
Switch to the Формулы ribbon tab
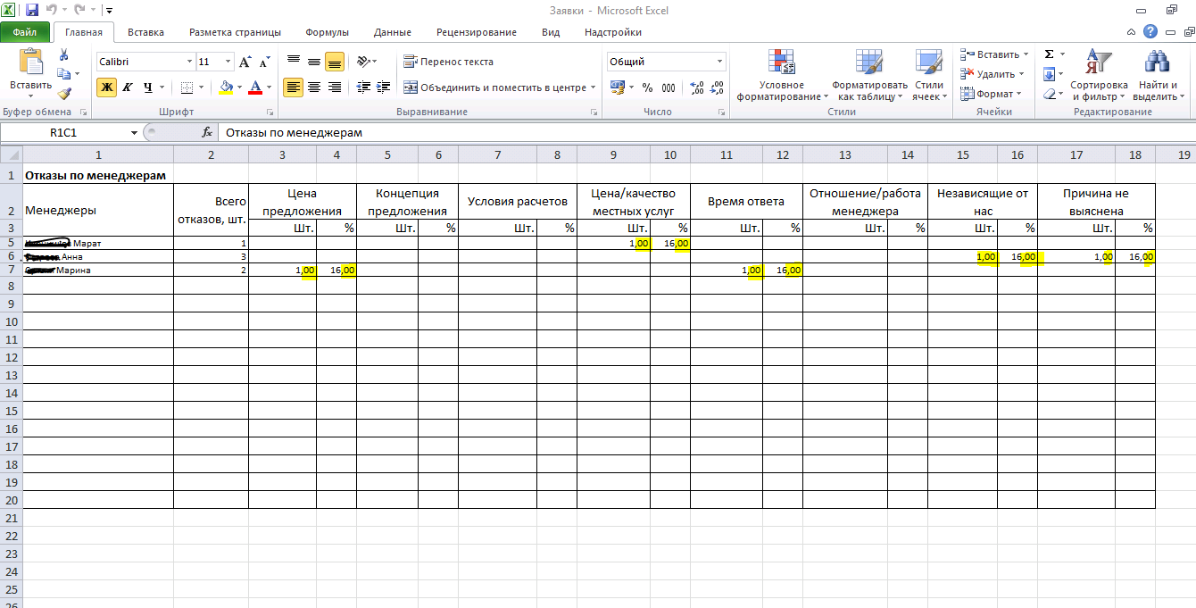click(x=327, y=32)
